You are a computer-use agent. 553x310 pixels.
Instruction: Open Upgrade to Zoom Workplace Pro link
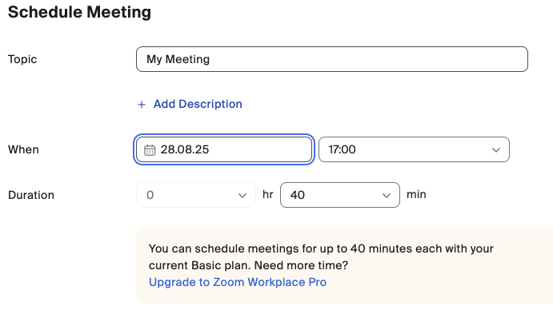tap(238, 282)
